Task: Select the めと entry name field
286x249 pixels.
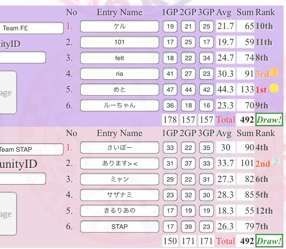Action: tap(119, 90)
